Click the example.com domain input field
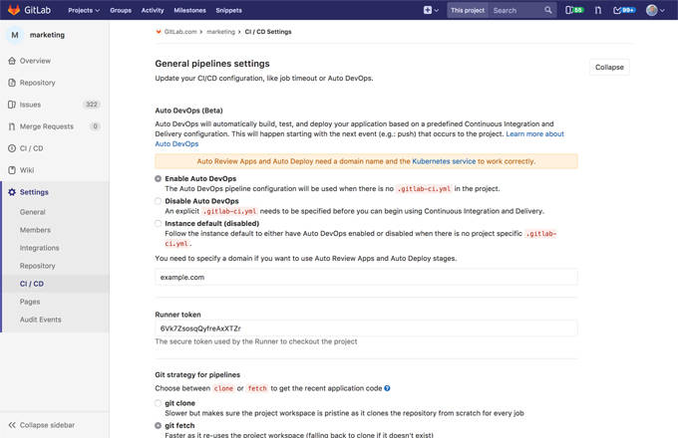This screenshot has width=678, height=438. tap(366, 277)
